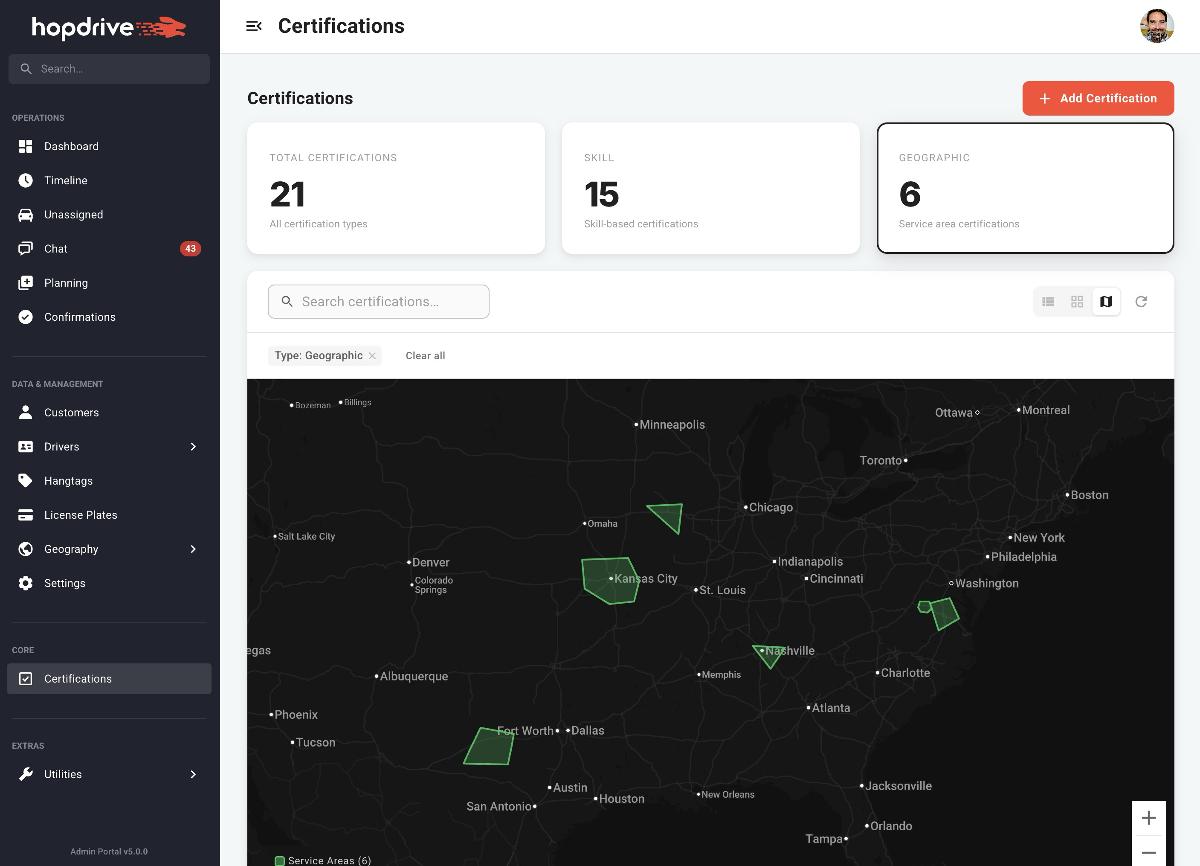Toggle the Service Areas map legend
The height and width of the screenshot is (866, 1200).
[323, 860]
